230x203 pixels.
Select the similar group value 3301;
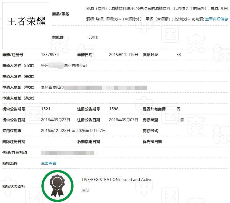tap(93, 37)
